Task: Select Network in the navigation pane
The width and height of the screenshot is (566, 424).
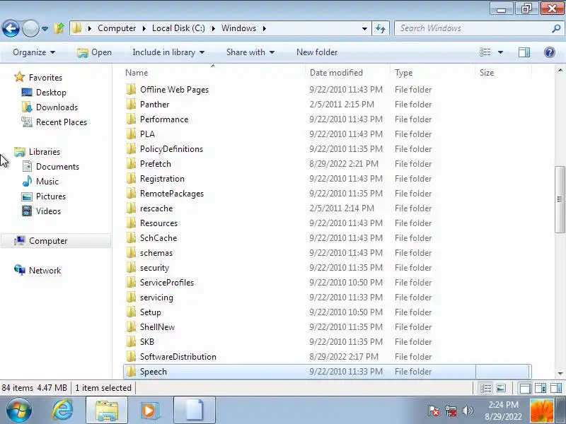Action: pos(45,271)
